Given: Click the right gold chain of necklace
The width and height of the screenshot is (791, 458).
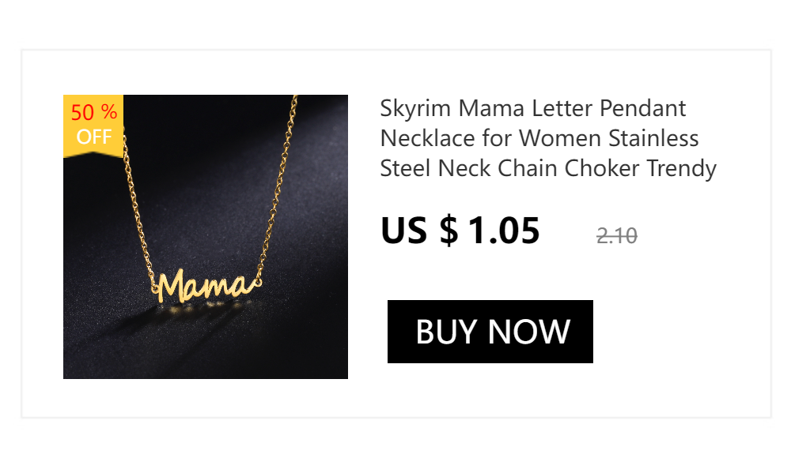Looking at the screenshot, I should point(278,186).
